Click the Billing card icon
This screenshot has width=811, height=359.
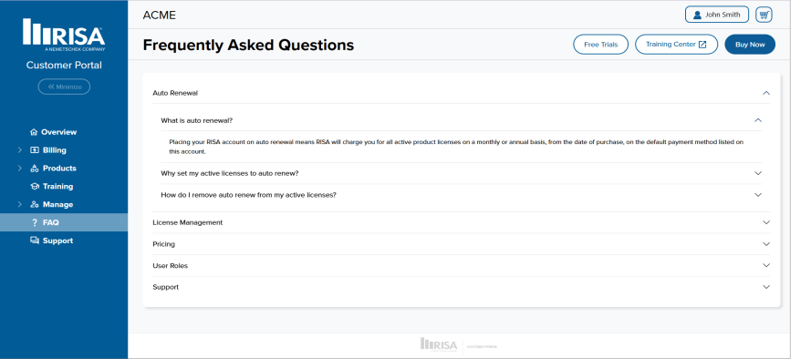click(x=35, y=150)
